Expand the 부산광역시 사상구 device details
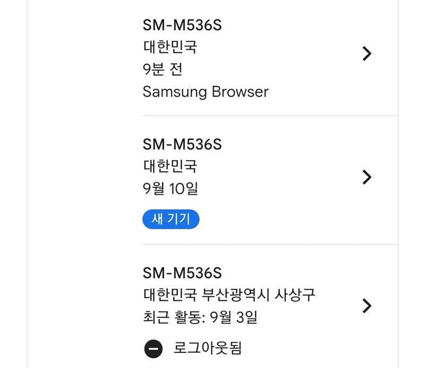The width and height of the screenshot is (425, 368). click(x=366, y=306)
